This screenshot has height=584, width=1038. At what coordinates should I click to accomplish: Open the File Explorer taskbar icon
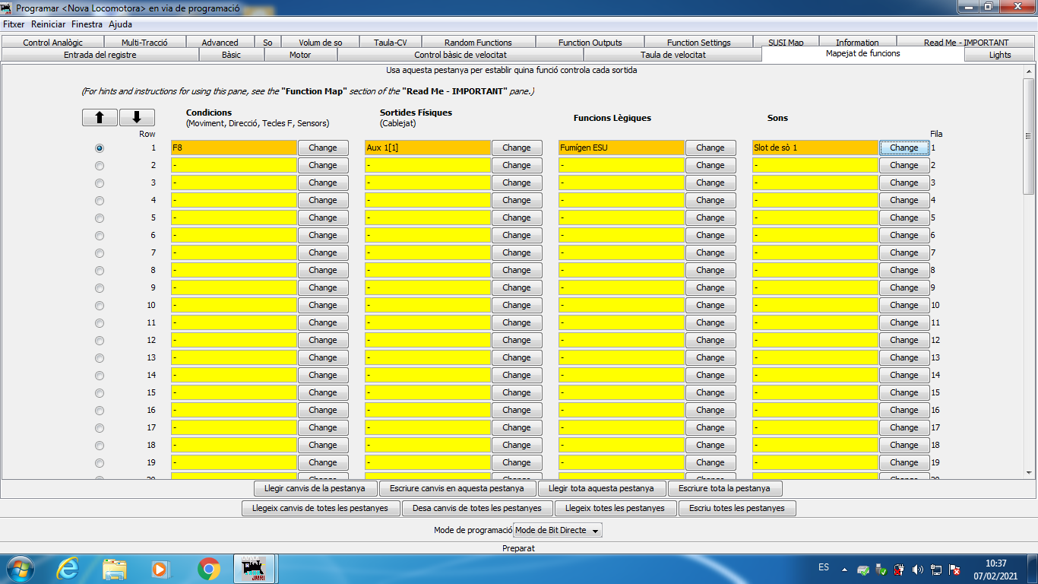115,569
